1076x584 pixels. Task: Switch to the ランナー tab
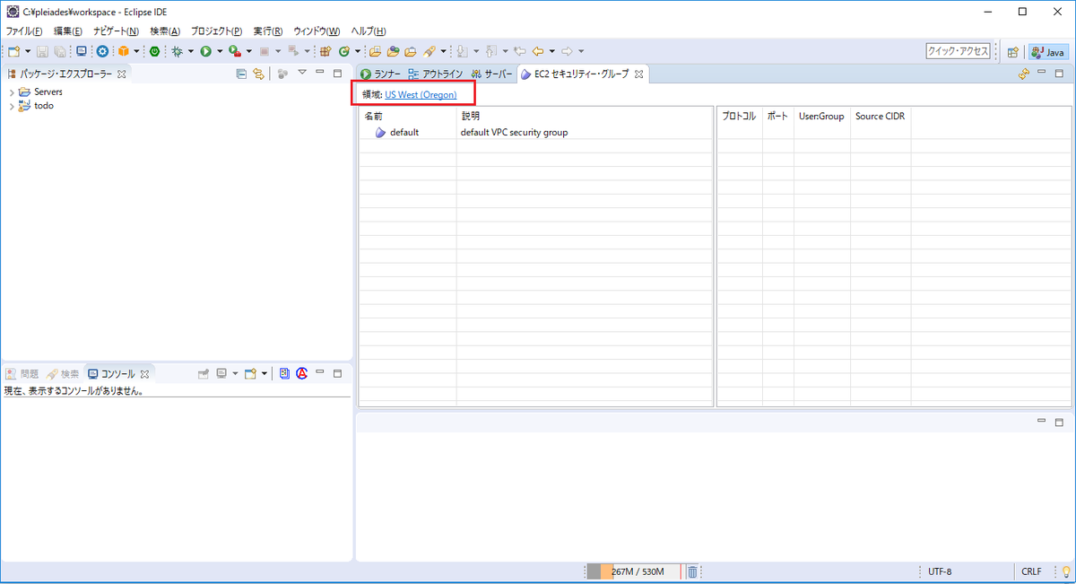[x=380, y=74]
